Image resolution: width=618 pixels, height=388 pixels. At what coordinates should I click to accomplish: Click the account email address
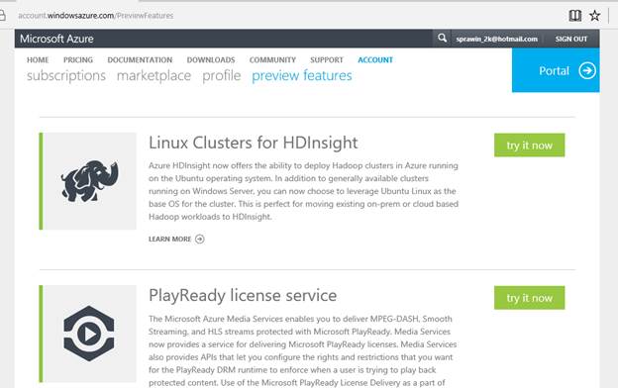496,39
